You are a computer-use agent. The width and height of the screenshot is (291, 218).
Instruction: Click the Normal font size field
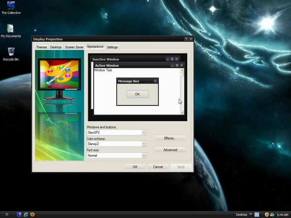114,156
